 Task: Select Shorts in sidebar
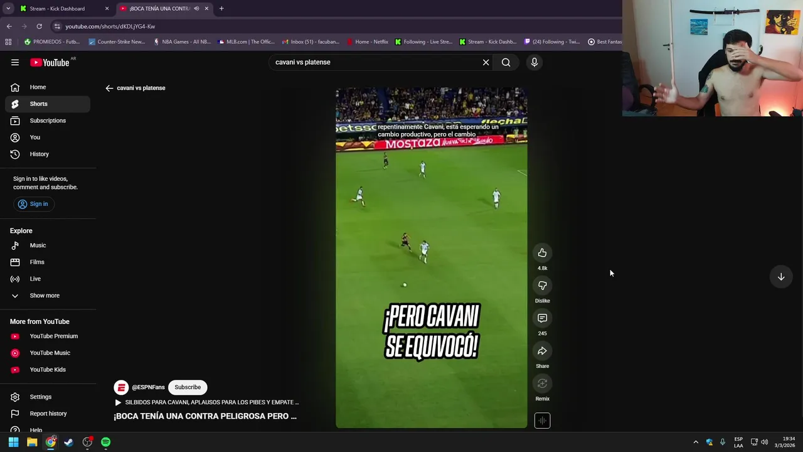click(x=48, y=104)
